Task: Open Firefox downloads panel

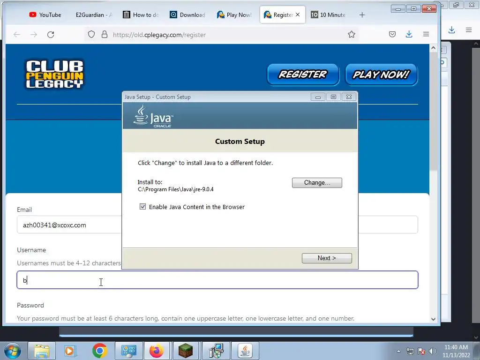Action: coord(409,34)
